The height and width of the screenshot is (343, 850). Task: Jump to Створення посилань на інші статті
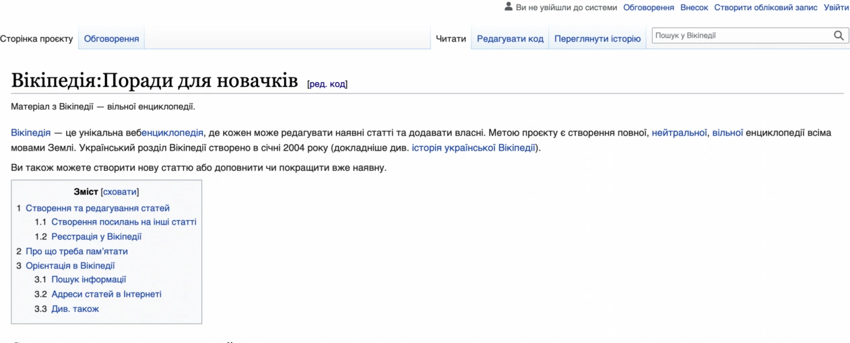click(x=124, y=222)
